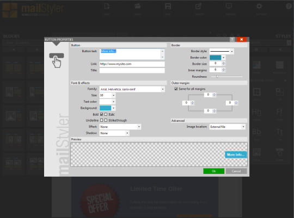Click the Export toolbar icon in main window
This screenshot has width=294, height=218.
pyautogui.click(x=198, y=7)
